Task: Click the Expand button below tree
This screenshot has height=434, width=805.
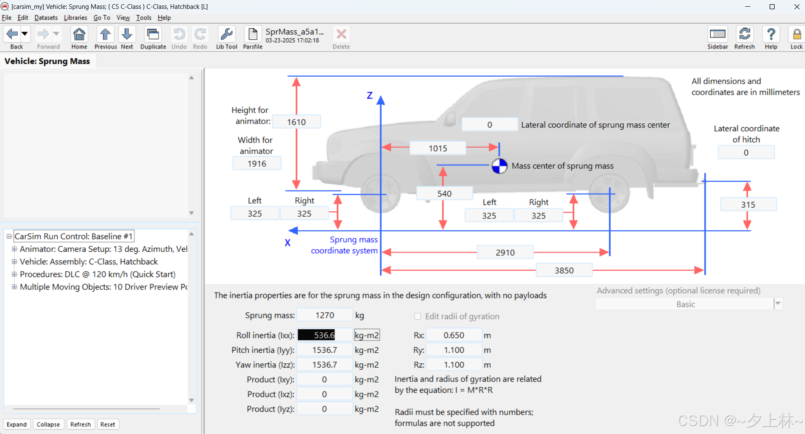Action: 16,424
